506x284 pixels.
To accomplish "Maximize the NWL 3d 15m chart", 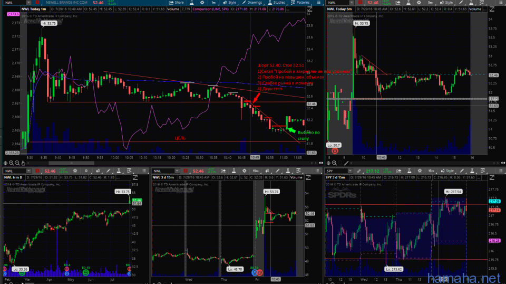I will click(308, 177).
